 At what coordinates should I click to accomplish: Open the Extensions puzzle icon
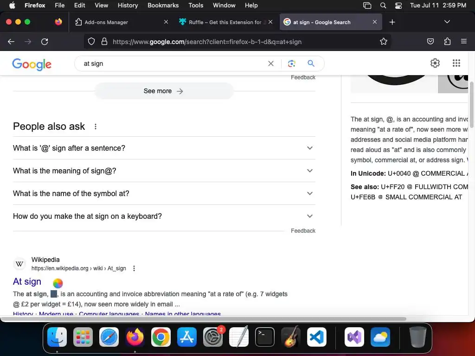pos(447,41)
